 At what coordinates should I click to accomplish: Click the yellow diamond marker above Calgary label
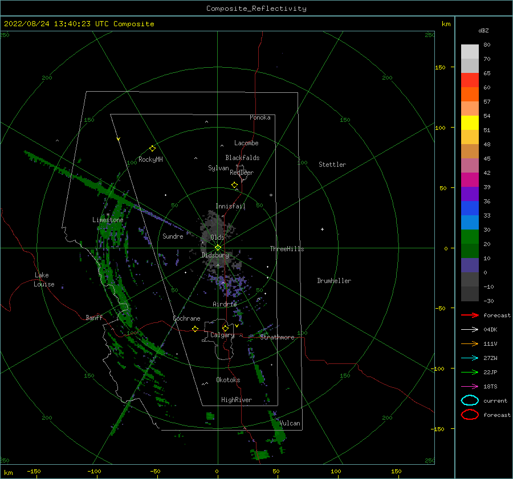(x=225, y=328)
